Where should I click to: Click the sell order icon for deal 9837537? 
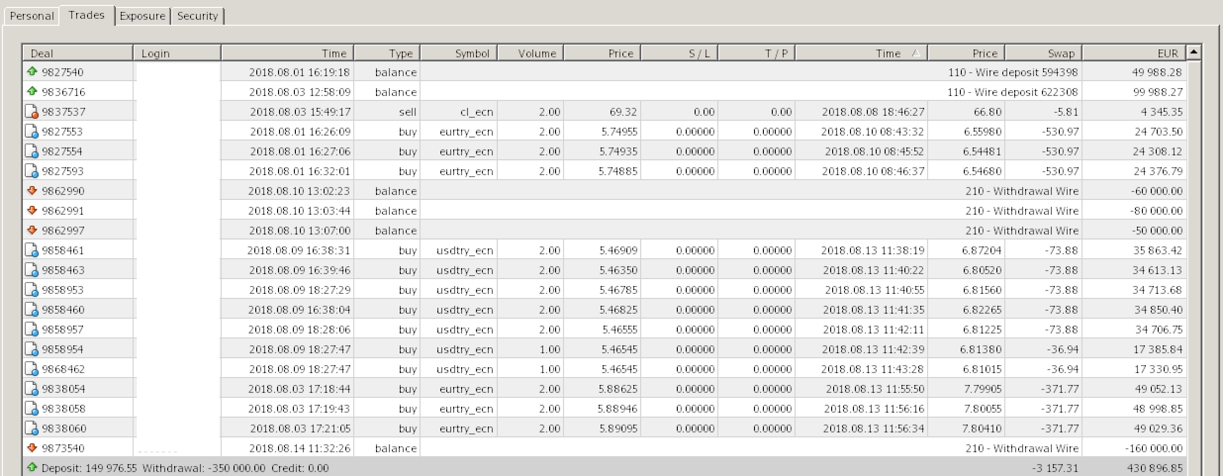(32, 112)
